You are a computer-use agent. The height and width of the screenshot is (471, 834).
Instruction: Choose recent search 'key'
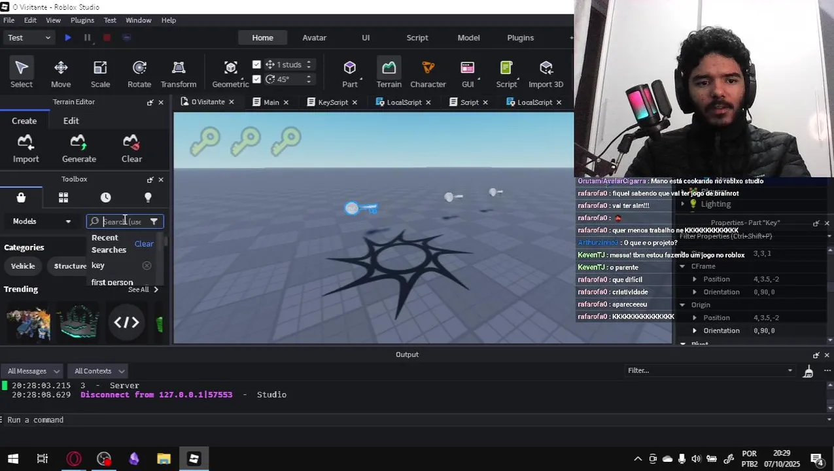[98, 266]
